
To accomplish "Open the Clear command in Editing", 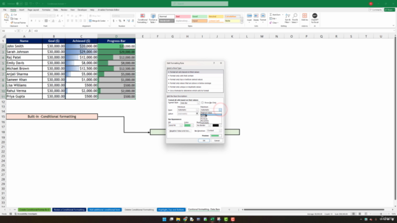I will 274,23.
